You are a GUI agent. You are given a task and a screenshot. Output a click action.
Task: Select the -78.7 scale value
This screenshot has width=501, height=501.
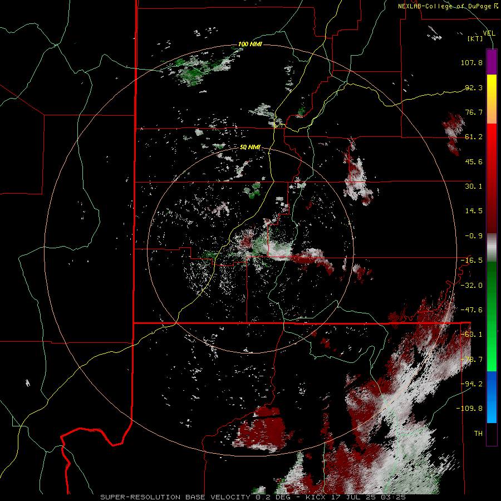pyautogui.click(x=471, y=360)
